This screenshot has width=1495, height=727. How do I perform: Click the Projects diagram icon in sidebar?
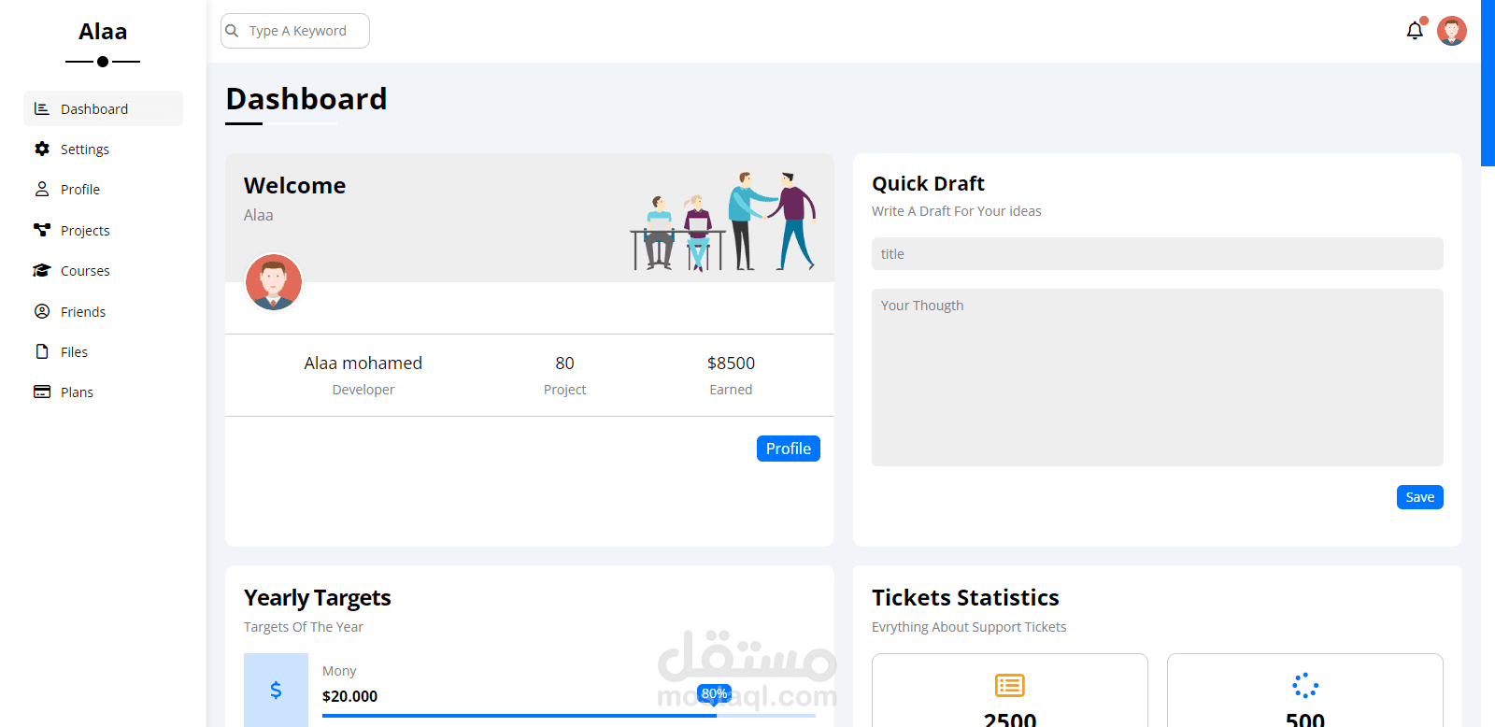click(42, 230)
